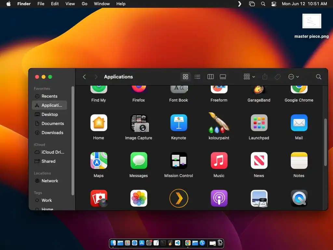Open Recents in the sidebar
This screenshot has width=333, height=250.
point(49,96)
